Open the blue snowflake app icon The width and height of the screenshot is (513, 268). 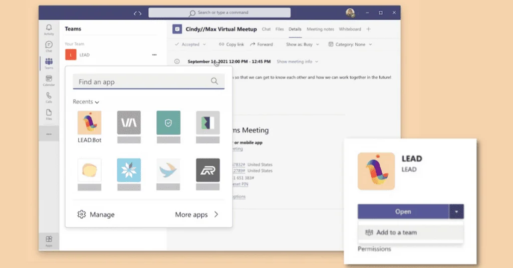click(x=129, y=170)
